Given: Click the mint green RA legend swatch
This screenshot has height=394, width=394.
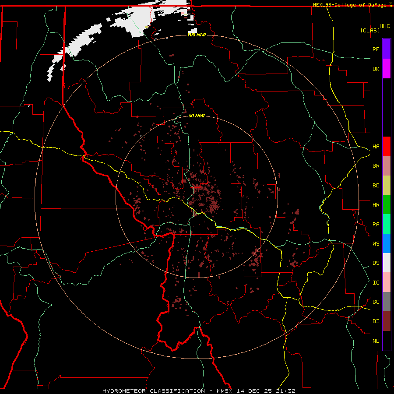Looking at the screenshot, I should tap(387, 224).
